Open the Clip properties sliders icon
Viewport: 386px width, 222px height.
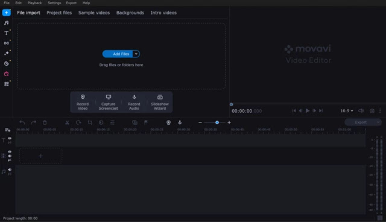point(112,122)
